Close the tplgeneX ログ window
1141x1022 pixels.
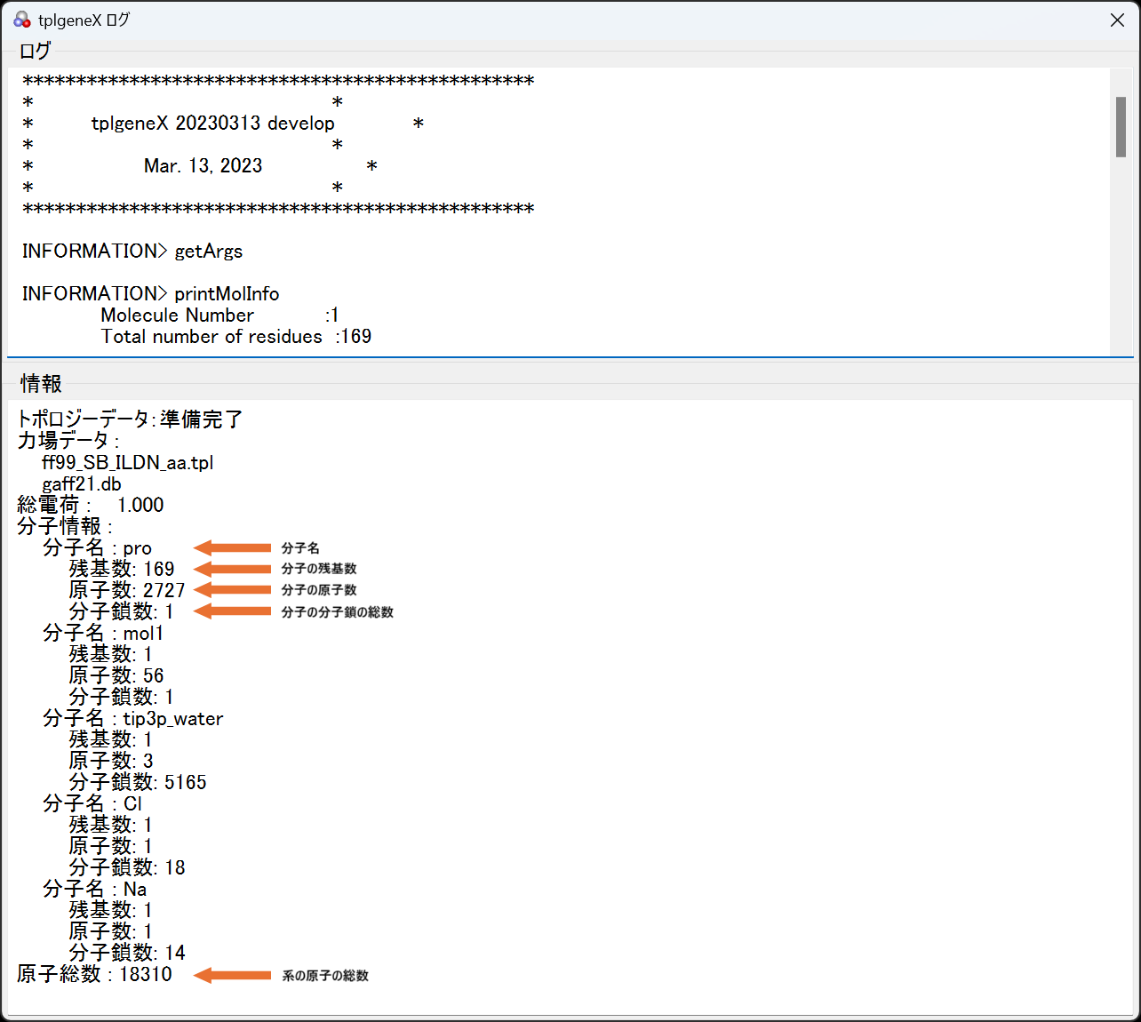pyautogui.click(x=1117, y=20)
